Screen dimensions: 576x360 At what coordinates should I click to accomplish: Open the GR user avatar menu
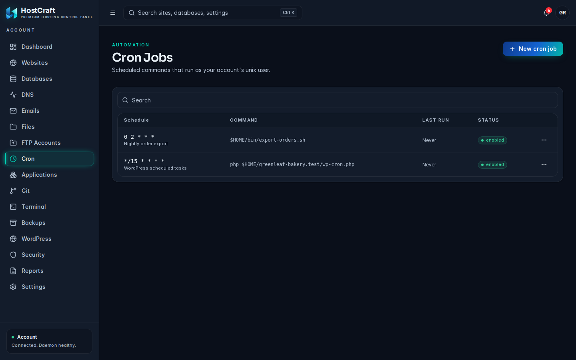click(x=562, y=13)
